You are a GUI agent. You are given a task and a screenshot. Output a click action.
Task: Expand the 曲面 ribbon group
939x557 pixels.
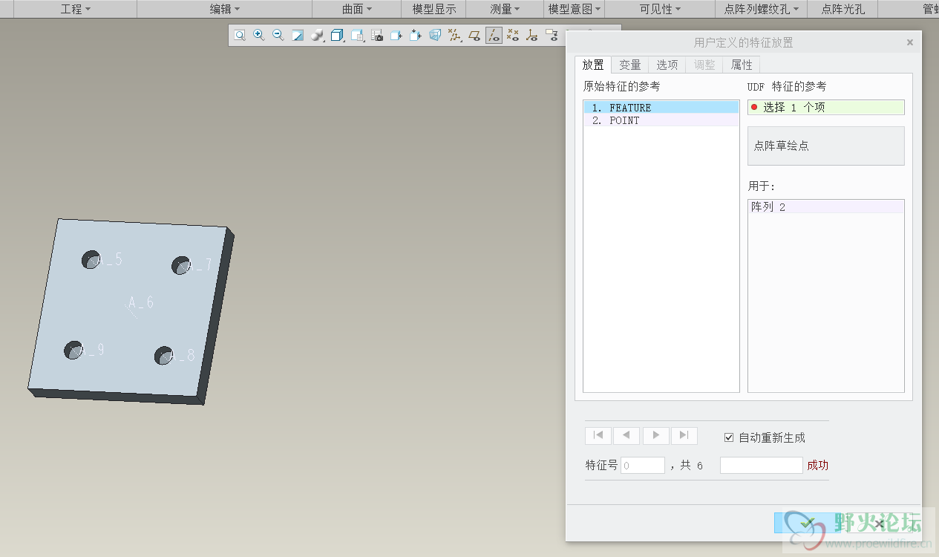click(x=357, y=9)
